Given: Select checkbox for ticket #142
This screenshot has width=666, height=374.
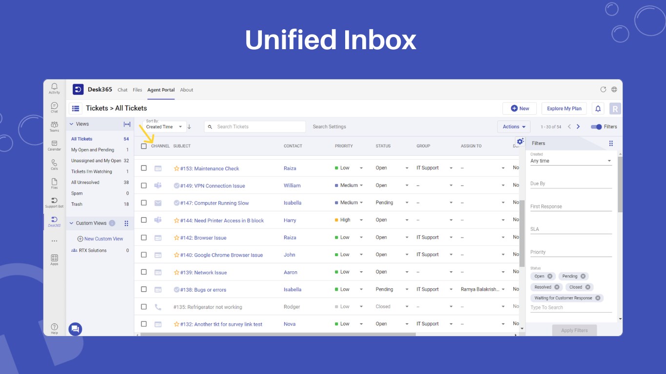Looking at the screenshot, I should tap(144, 237).
